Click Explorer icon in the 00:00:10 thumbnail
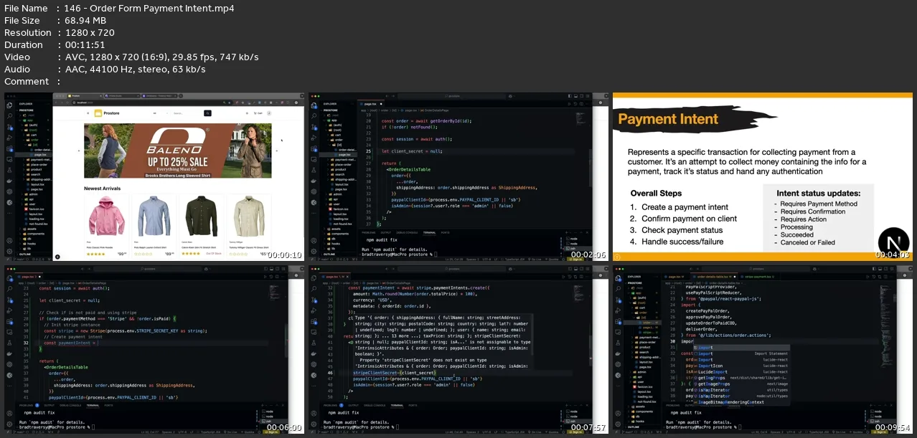 (10, 105)
